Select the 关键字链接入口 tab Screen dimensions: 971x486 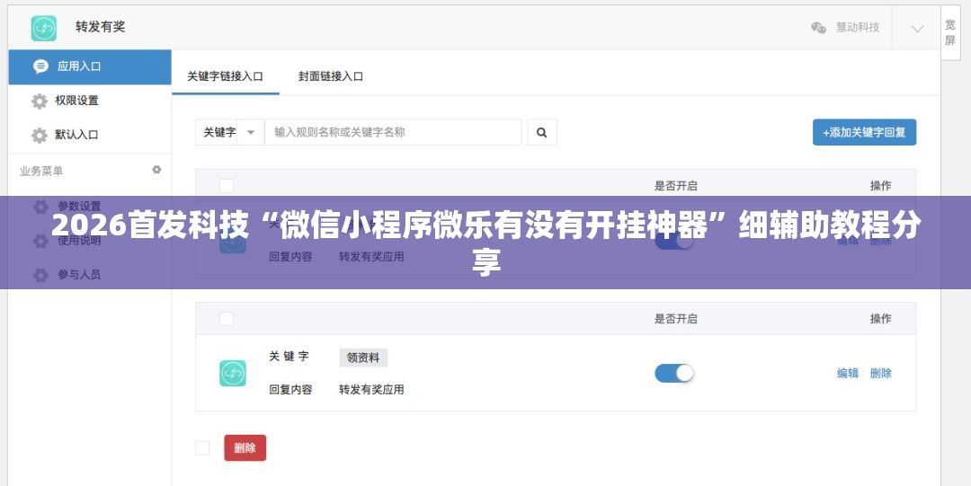(226, 76)
